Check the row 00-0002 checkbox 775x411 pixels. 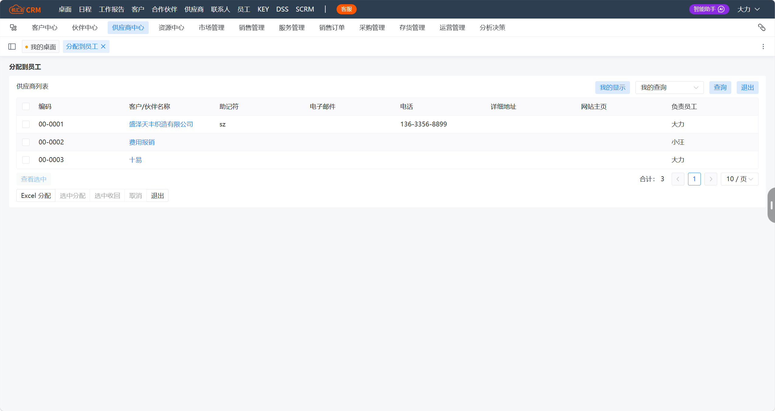[26, 142]
